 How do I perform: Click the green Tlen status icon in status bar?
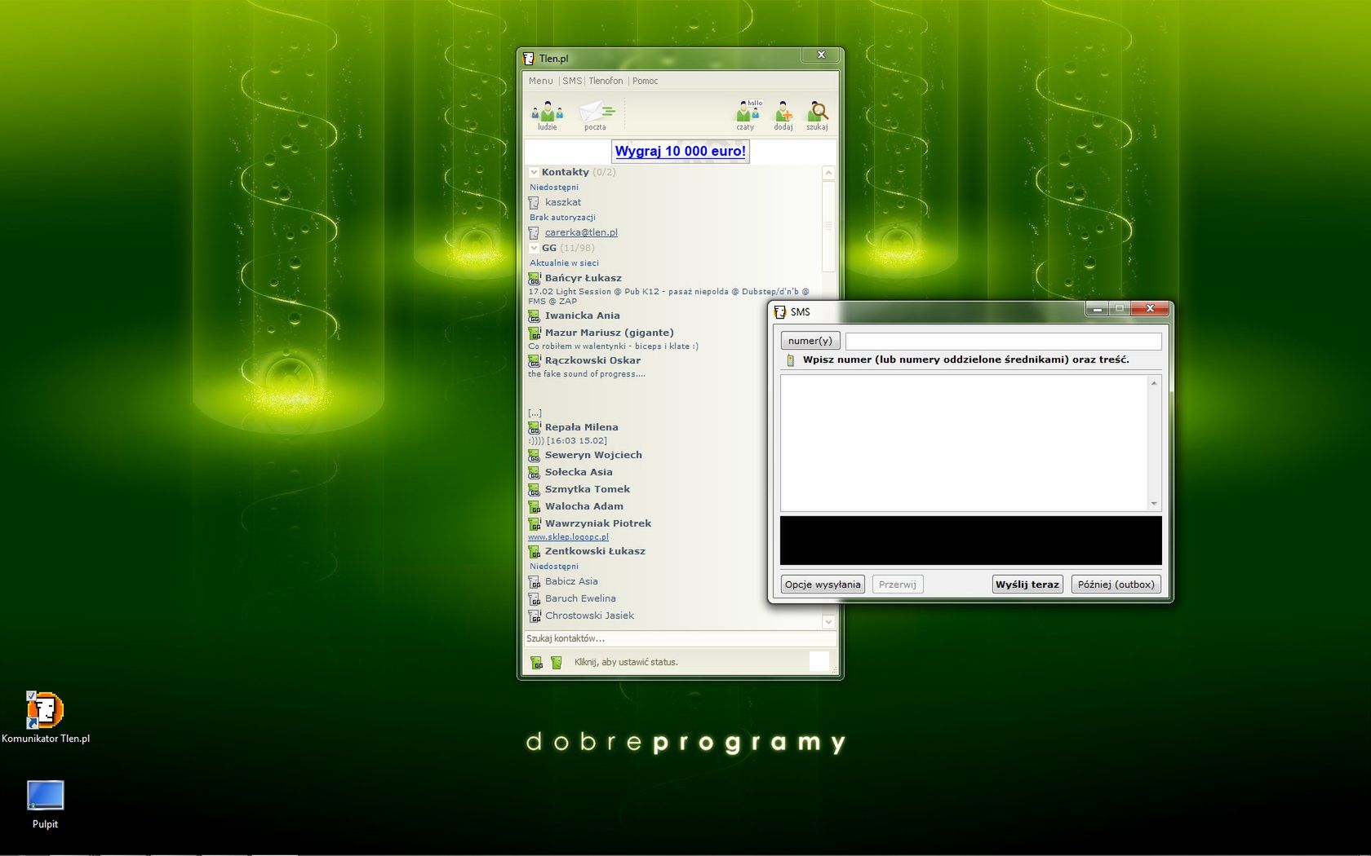(557, 663)
